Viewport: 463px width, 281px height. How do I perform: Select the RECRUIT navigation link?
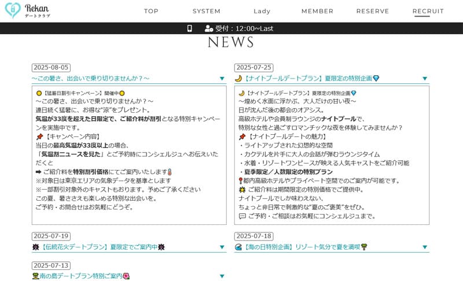[428, 11]
